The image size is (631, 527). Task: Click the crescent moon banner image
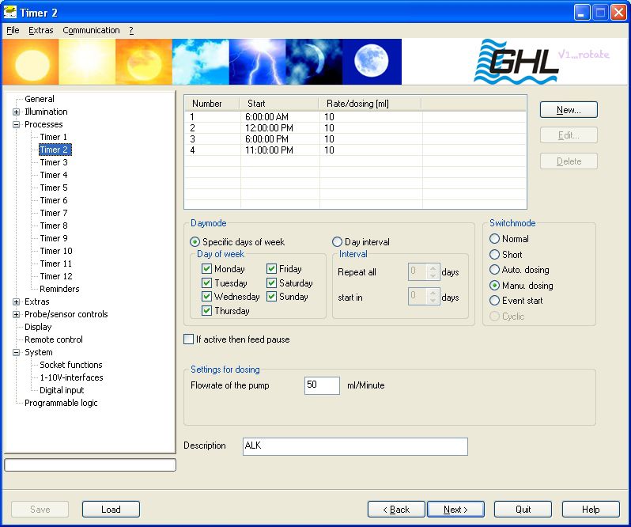pyautogui.click(x=314, y=62)
